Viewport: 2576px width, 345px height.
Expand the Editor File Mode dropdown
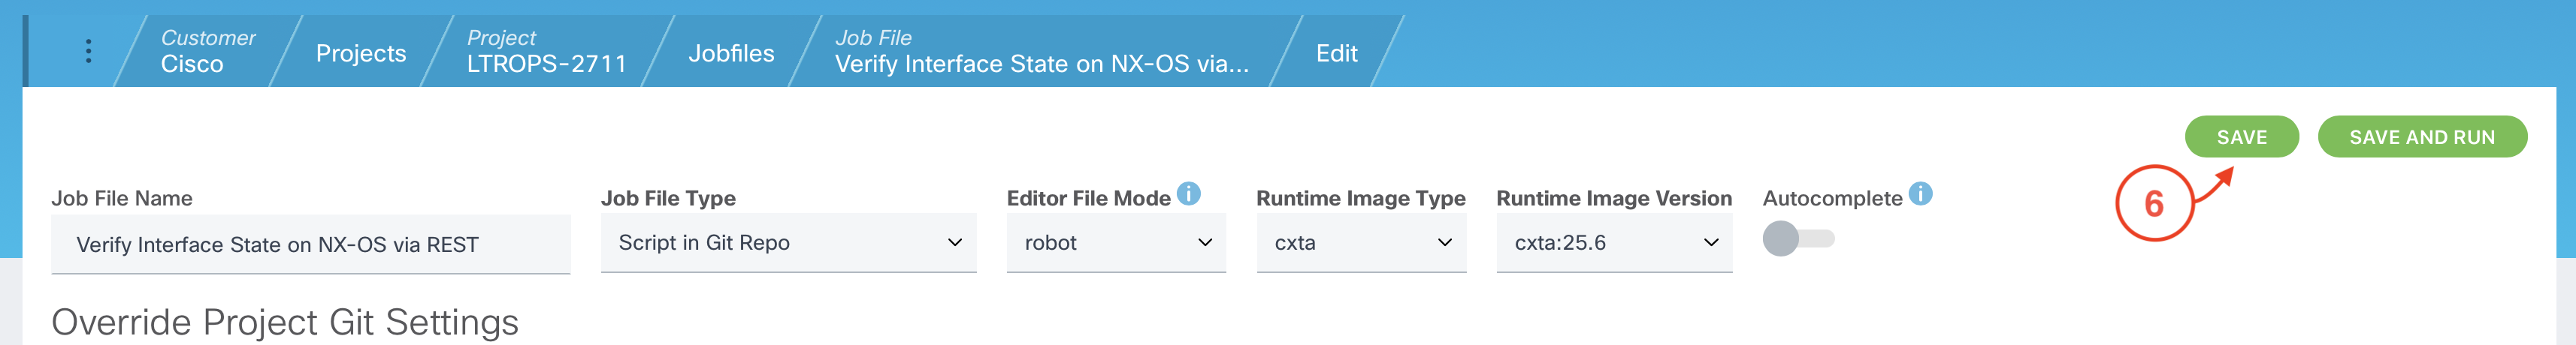[1115, 243]
